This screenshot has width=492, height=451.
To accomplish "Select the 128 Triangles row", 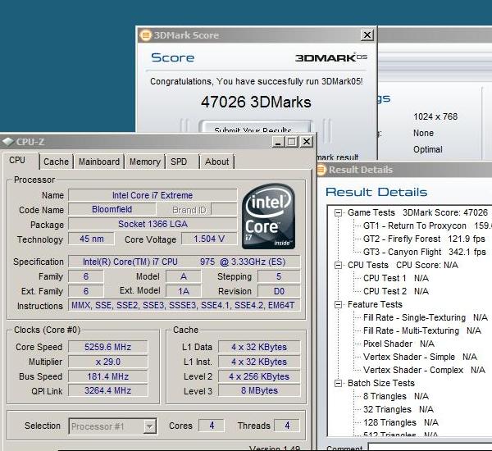I will pyautogui.click(x=401, y=423).
